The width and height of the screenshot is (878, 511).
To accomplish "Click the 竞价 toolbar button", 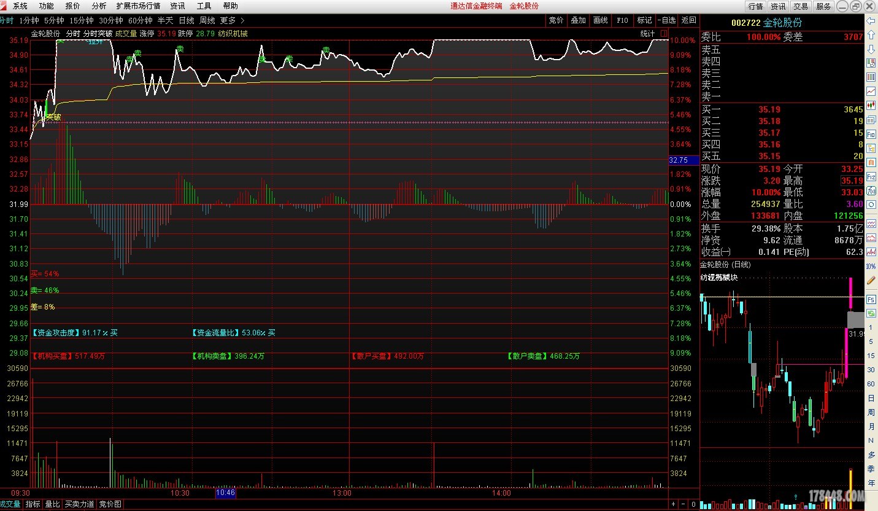I will [556, 20].
